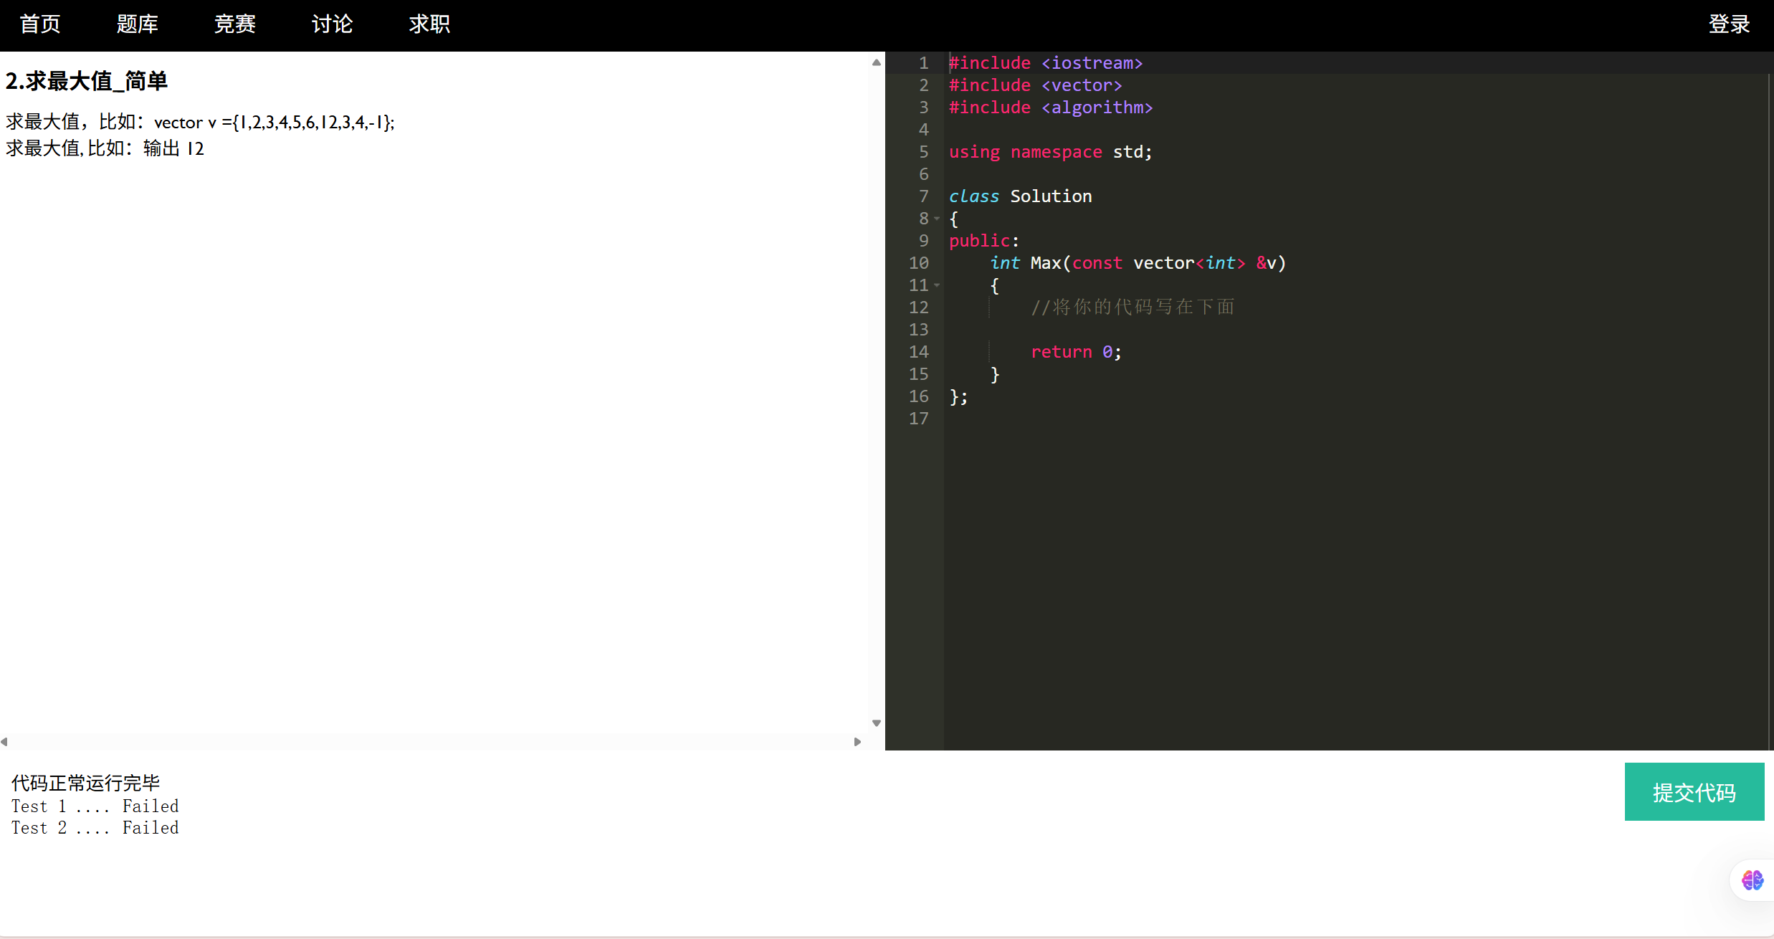
Task: Open 首页 home menu item
Action: tap(40, 24)
